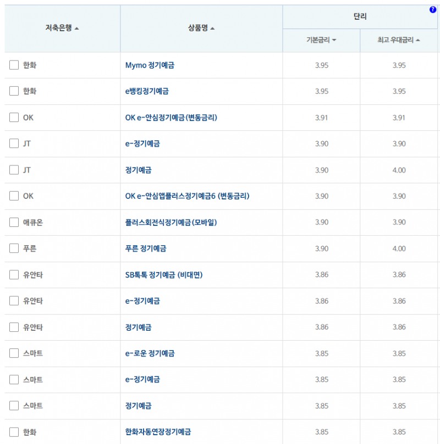Check the e-로운 정기예금 row box
The height and width of the screenshot is (444, 440).
pyautogui.click(x=14, y=353)
